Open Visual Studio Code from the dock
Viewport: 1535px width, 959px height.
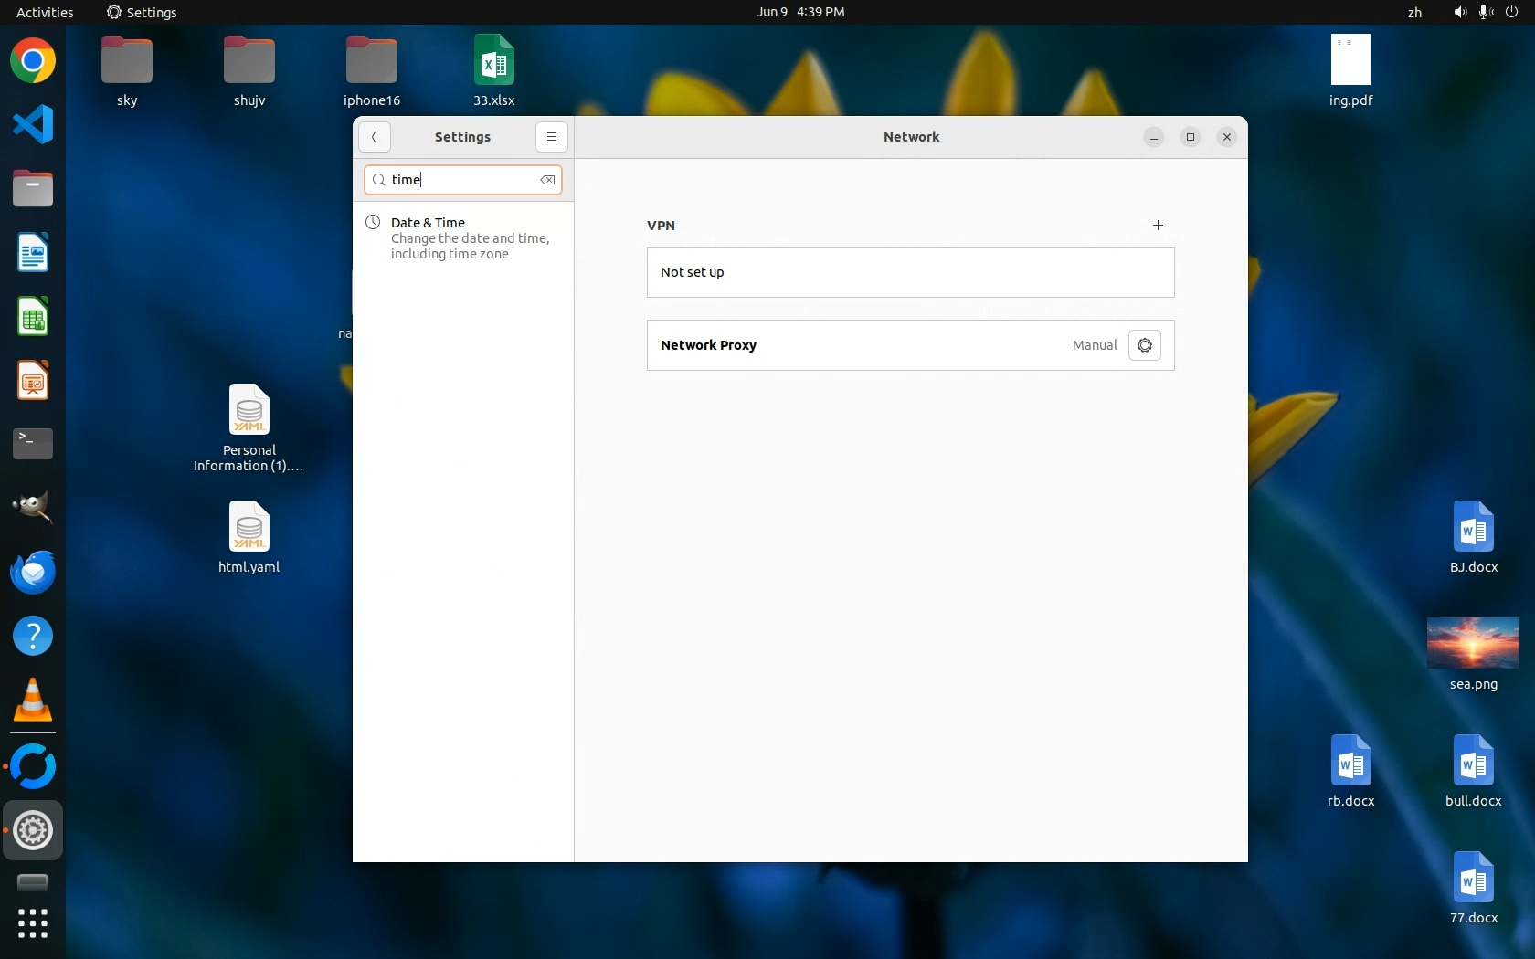click(x=33, y=125)
